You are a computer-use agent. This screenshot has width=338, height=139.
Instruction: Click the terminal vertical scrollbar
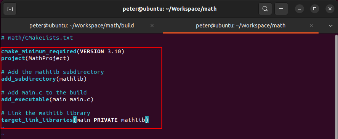(336, 86)
